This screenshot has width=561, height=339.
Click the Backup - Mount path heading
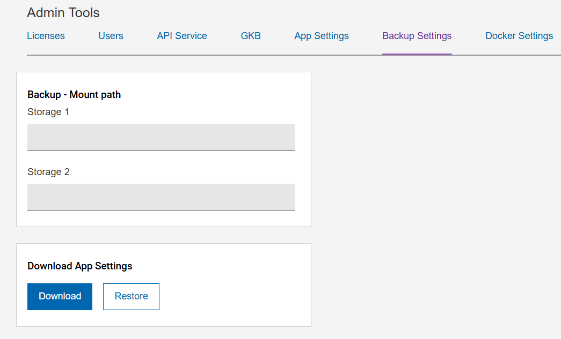74,95
